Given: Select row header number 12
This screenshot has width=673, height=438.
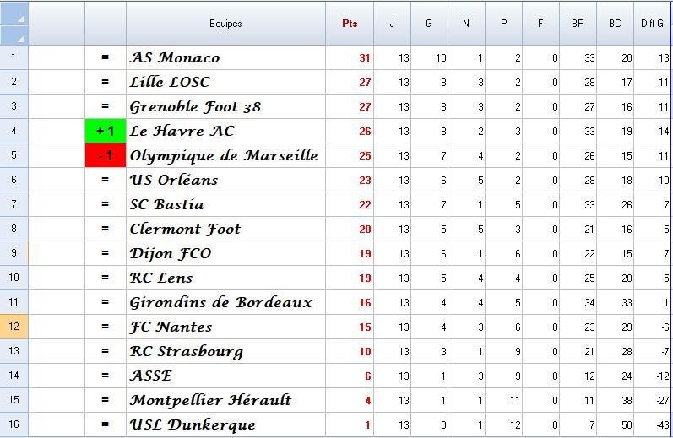Looking at the screenshot, I should click(x=14, y=327).
